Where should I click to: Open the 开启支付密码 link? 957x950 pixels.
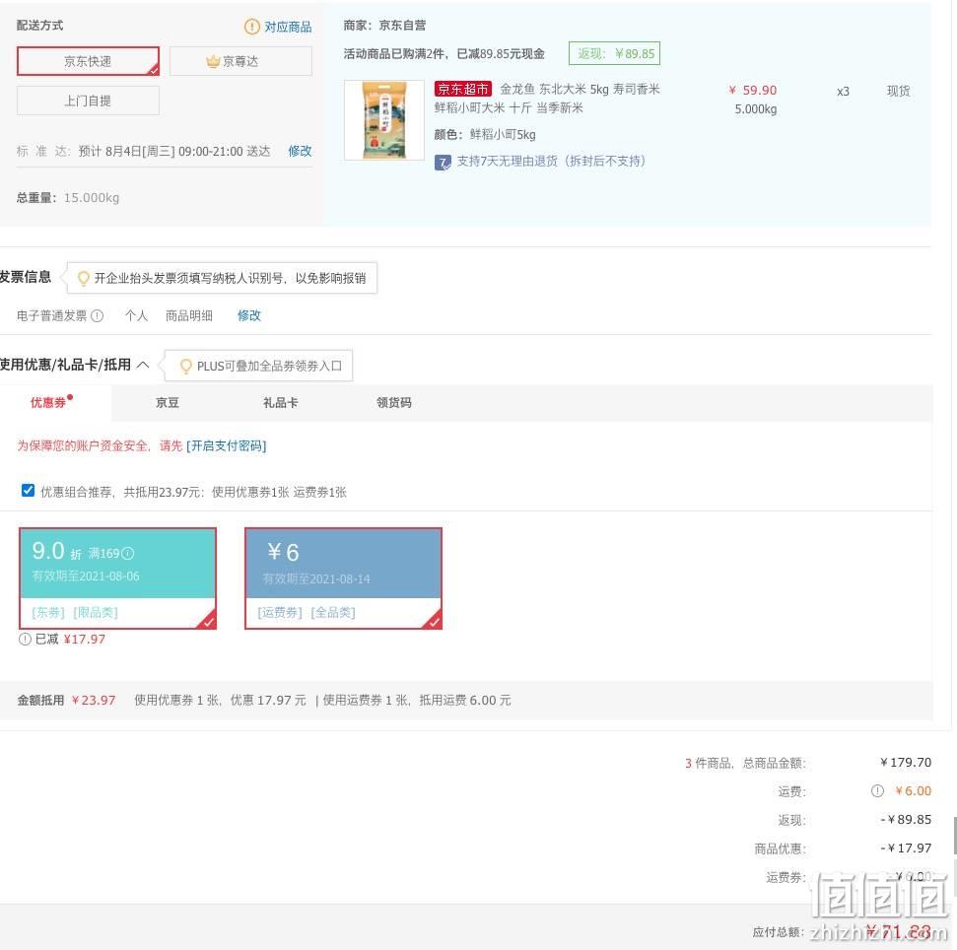[227, 446]
